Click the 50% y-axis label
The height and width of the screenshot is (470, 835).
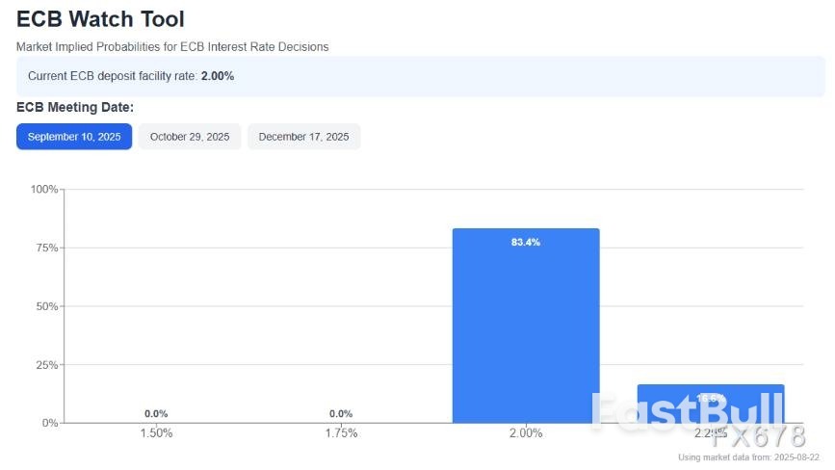point(47,306)
